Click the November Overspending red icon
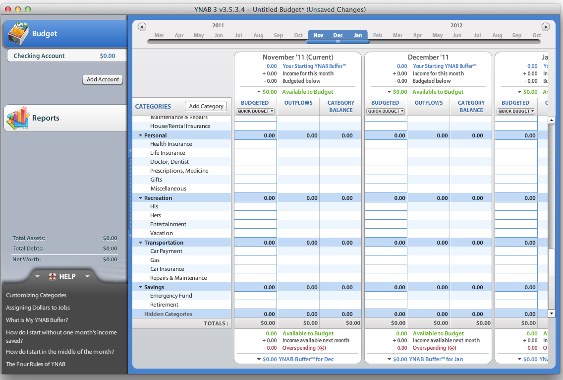The height and width of the screenshot is (380, 563). [x=322, y=348]
